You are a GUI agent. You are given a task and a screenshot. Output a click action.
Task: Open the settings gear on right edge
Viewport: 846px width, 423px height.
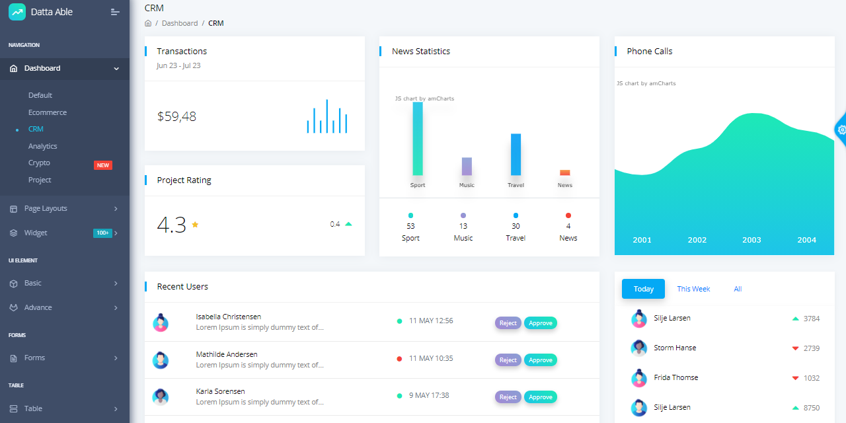pos(841,130)
